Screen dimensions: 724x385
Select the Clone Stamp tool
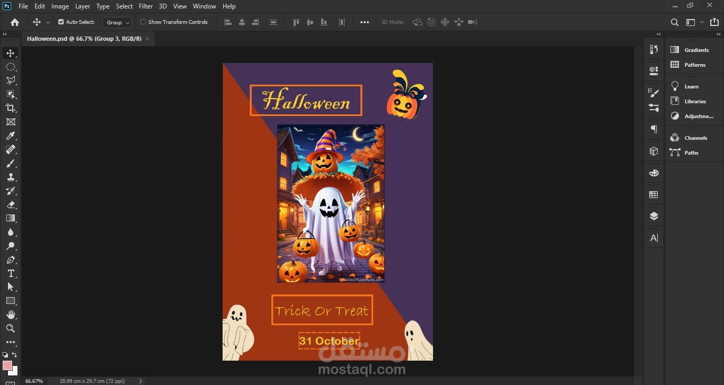click(x=11, y=177)
